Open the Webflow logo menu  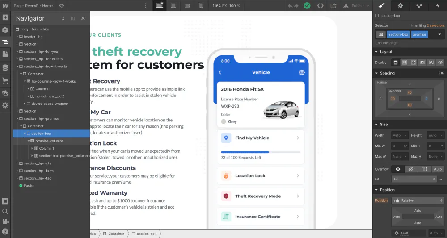[x=5, y=6]
